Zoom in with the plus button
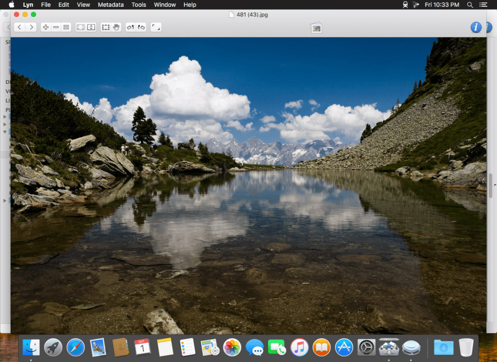497x362 pixels. pos(46,27)
